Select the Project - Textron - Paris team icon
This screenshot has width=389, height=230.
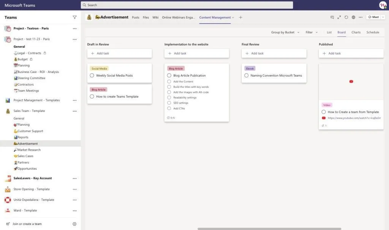click(8, 28)
